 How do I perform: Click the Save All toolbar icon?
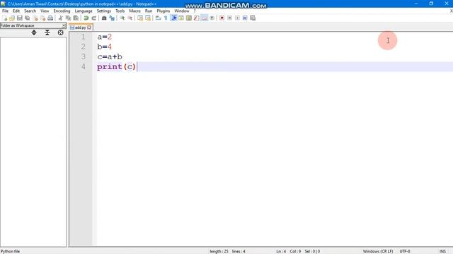click(27, 18)
